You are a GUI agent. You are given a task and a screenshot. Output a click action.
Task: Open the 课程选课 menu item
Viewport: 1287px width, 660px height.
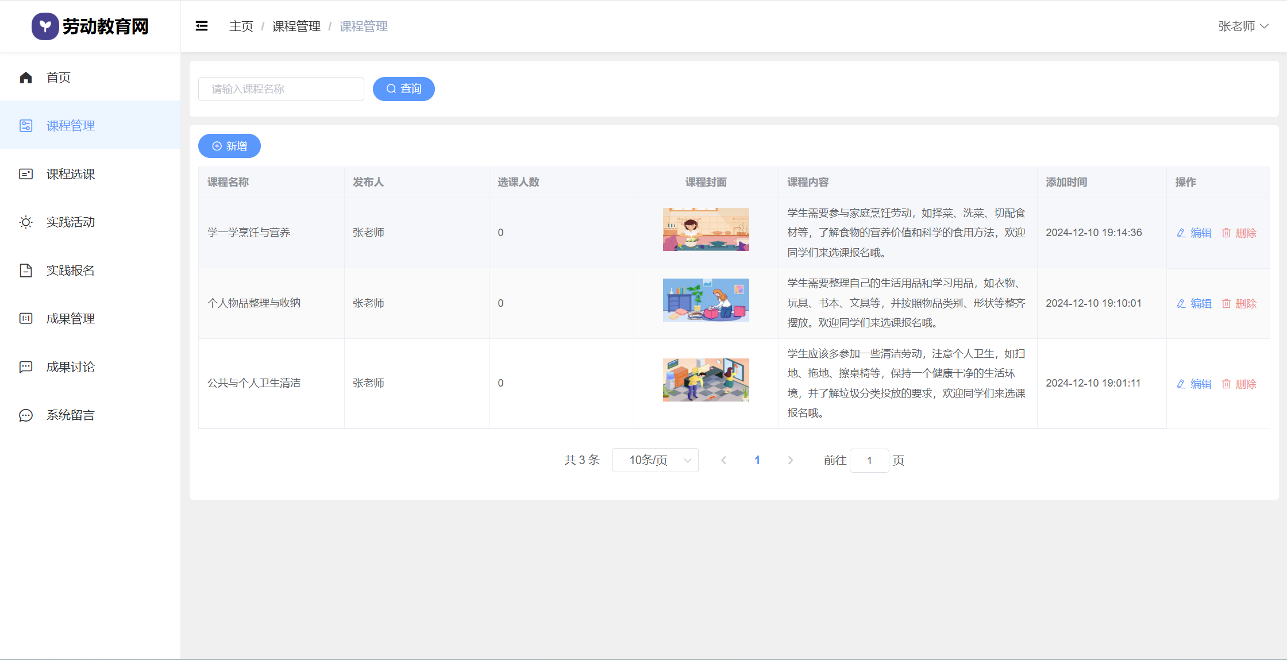pyautogui.click(x=71, y=174)
